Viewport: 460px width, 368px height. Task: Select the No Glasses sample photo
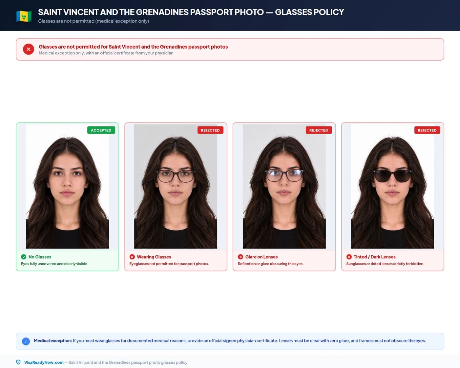(67, 186)
